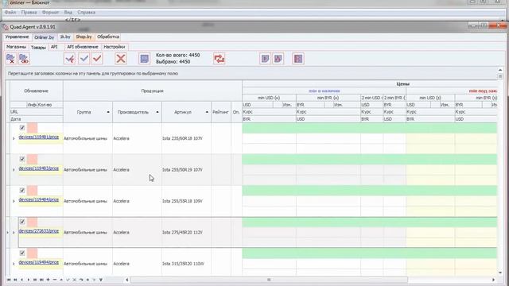Click pink color cell in Iota 275/45R20 row
This screenshot has height=286, width=509.
(32, 222)
